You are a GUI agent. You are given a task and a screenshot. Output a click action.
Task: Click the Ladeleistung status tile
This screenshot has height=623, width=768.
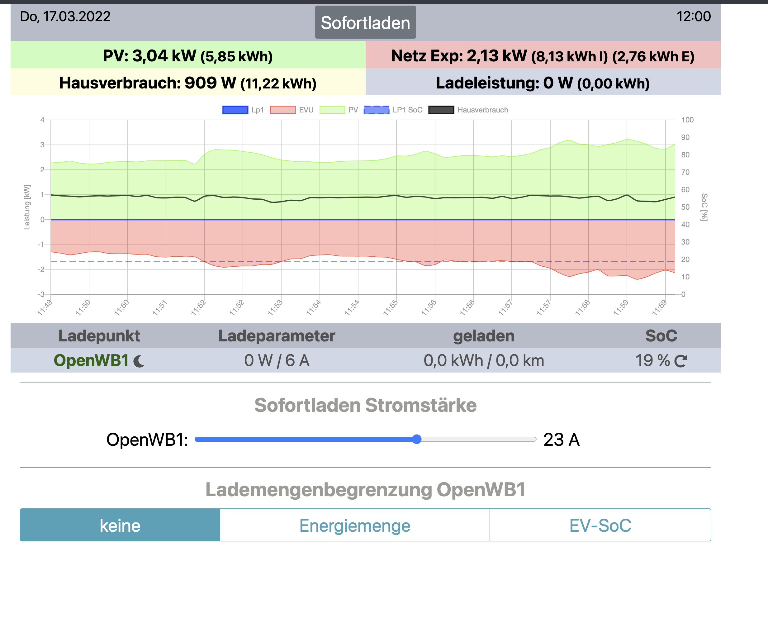pos(543,83)
